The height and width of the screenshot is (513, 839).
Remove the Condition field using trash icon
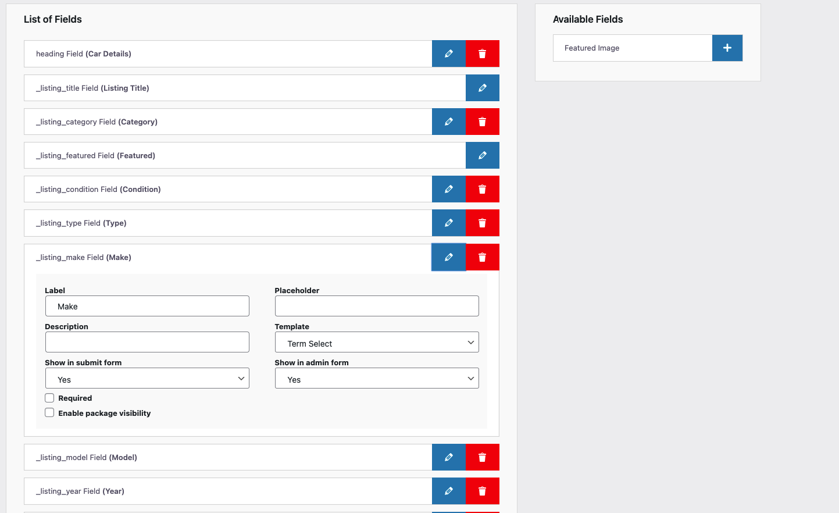click(482, 189)
